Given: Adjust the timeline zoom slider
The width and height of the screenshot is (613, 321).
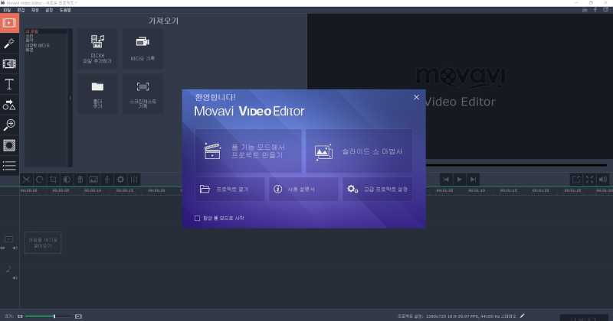Looking at the screenshot, I should (x=49, y=316).
